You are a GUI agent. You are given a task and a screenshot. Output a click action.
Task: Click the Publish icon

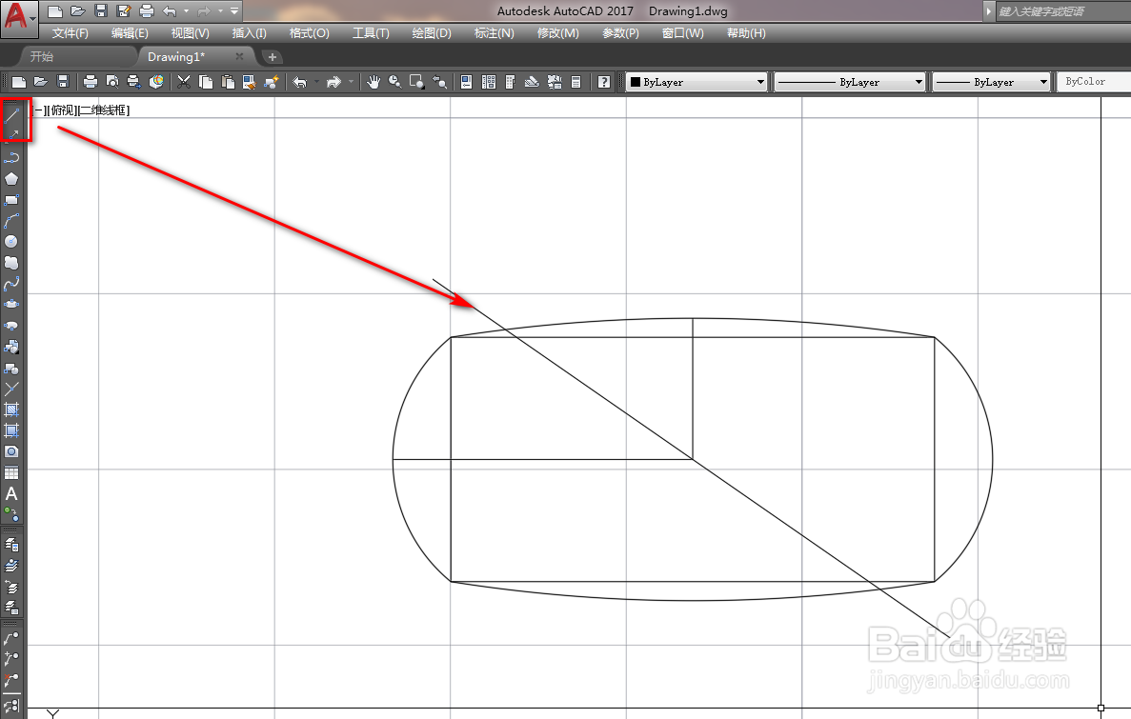(x=133, y=82)
